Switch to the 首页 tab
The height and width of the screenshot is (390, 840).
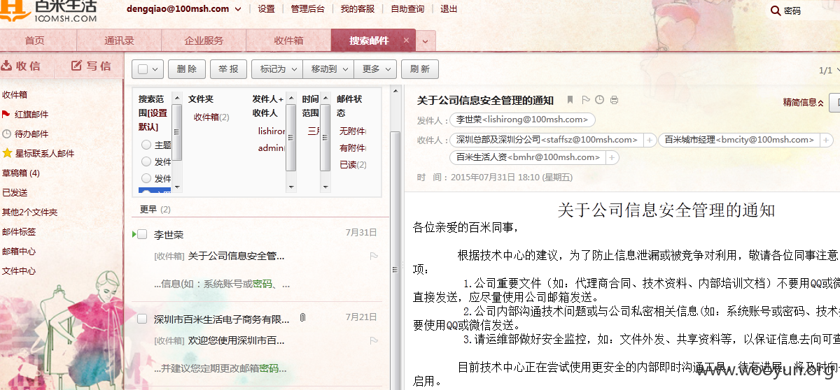(x=34, y=41)
